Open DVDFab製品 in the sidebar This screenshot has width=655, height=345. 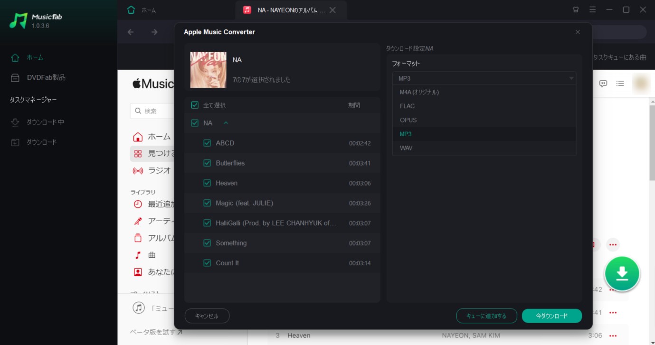(x=38, y=77)
